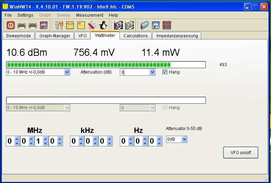
Task: Increase the 10 MHz digit showing 1
Action: coord(45,139)
